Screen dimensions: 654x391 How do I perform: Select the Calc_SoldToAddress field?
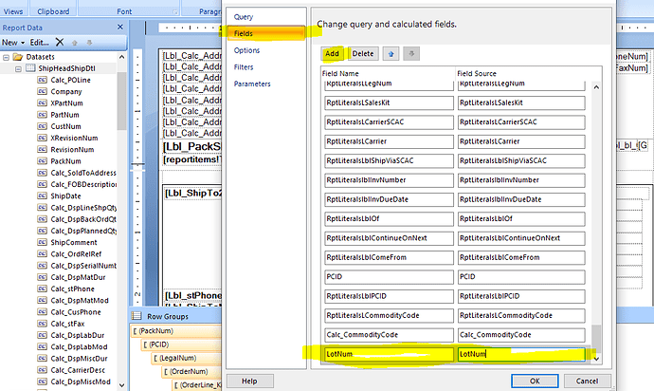pos(83,173)
